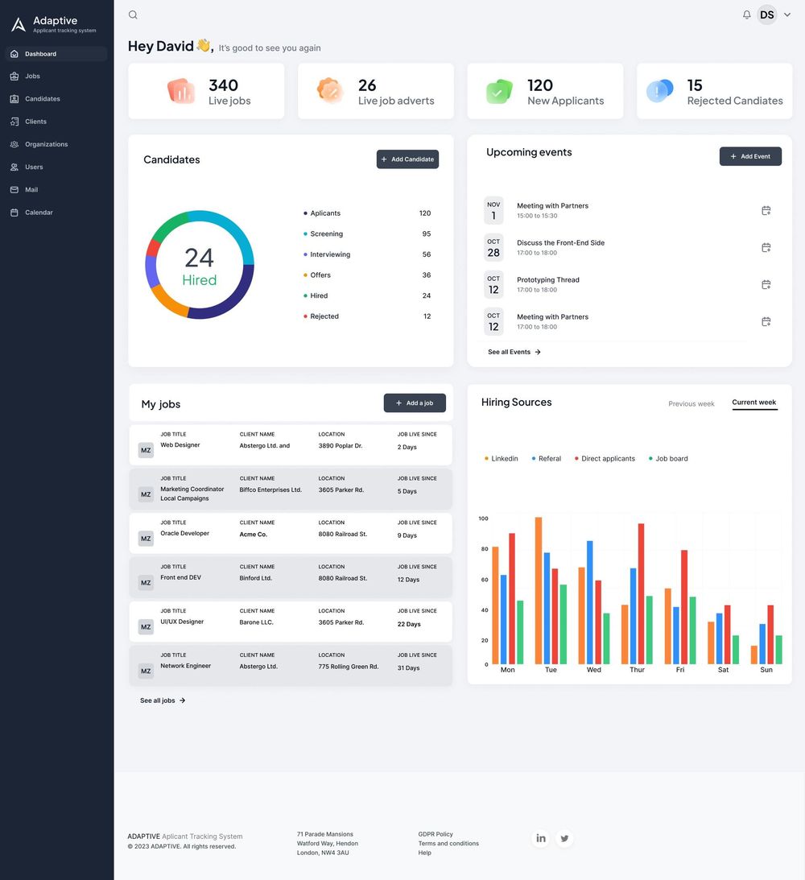Click the Live jobs chart icon
Image resolution: width=805 pixels, height=880 pixels.
(x=180, y=91)
